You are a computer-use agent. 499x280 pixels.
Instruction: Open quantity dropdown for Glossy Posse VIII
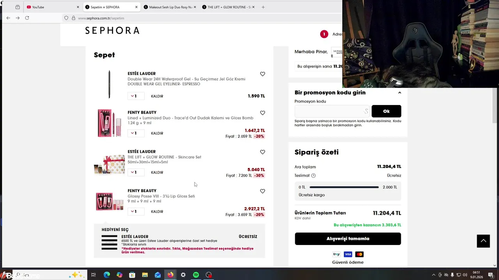pos(136,212)
